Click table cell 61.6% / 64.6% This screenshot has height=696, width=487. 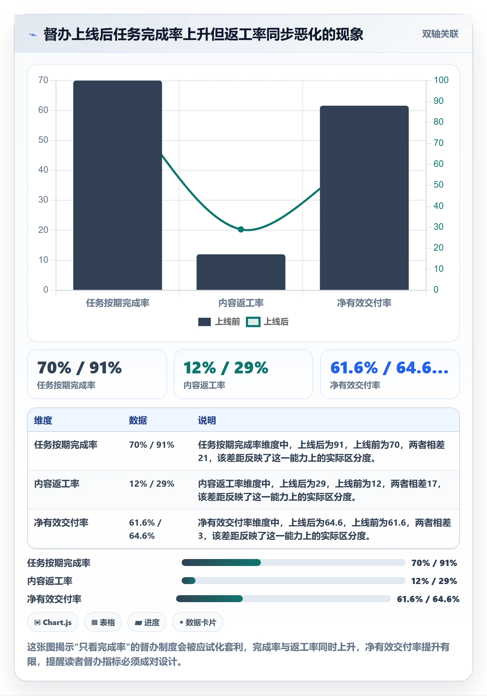pyautogui.click(x=145, y=529)
